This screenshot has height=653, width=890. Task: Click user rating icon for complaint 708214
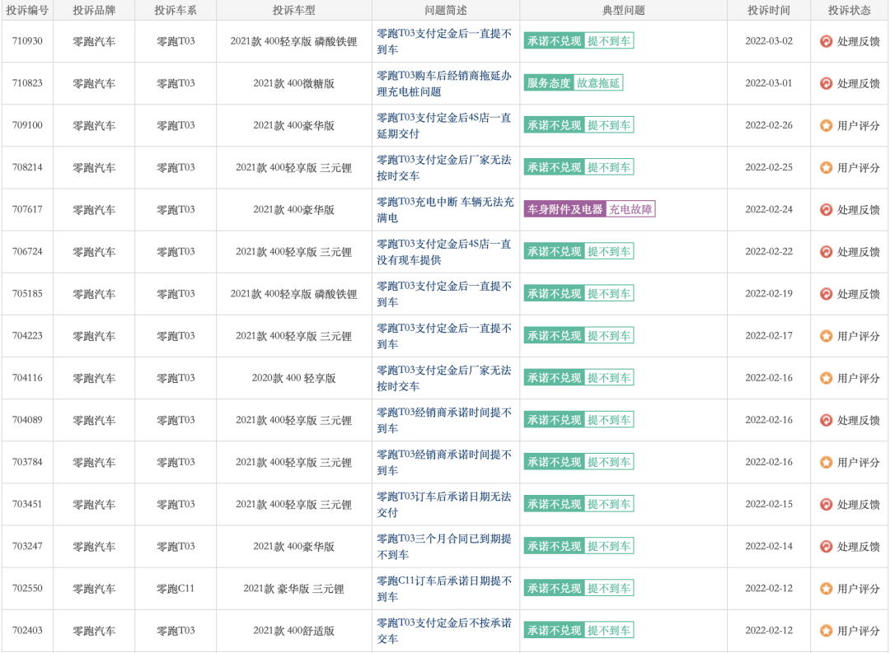(x=826, y=167)
